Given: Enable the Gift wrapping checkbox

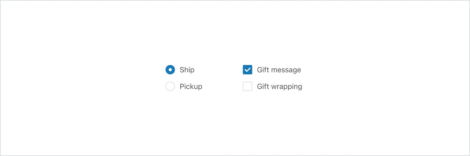Looking at the screenshot, I should pyautogui.click(x=248, y=86).
